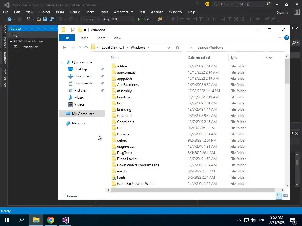This screenshot has height=226, width=302.
Task: Click Save icon in Visual Studio toolbar
Action: click(x=45, y=19)
